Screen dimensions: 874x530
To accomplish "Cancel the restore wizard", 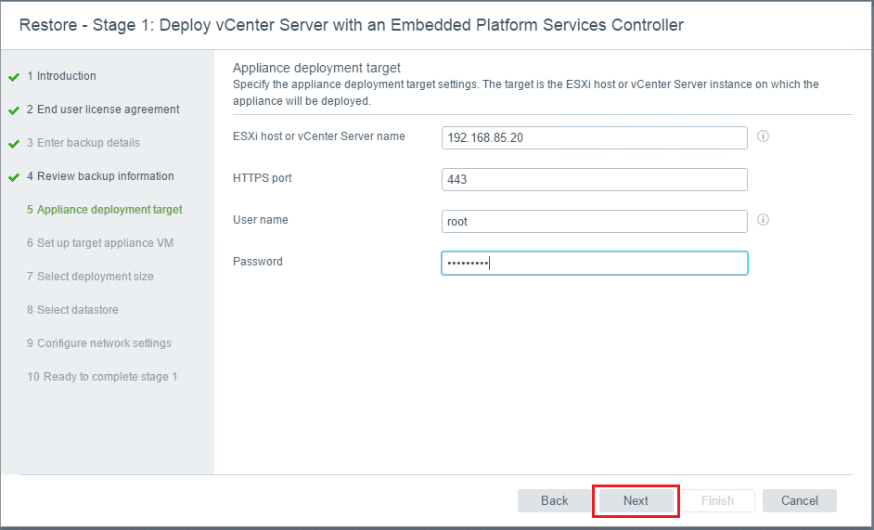I will [x=799, y=500].
